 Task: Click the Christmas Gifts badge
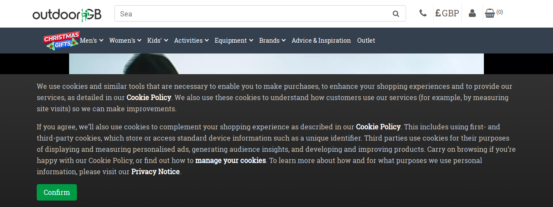[61, 41]
